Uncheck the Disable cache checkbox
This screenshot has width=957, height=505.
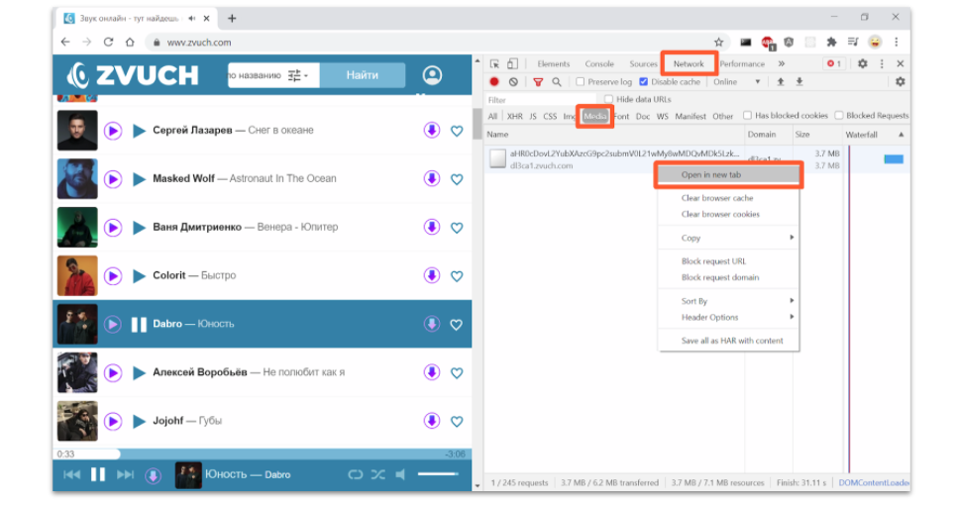[643, 82]
